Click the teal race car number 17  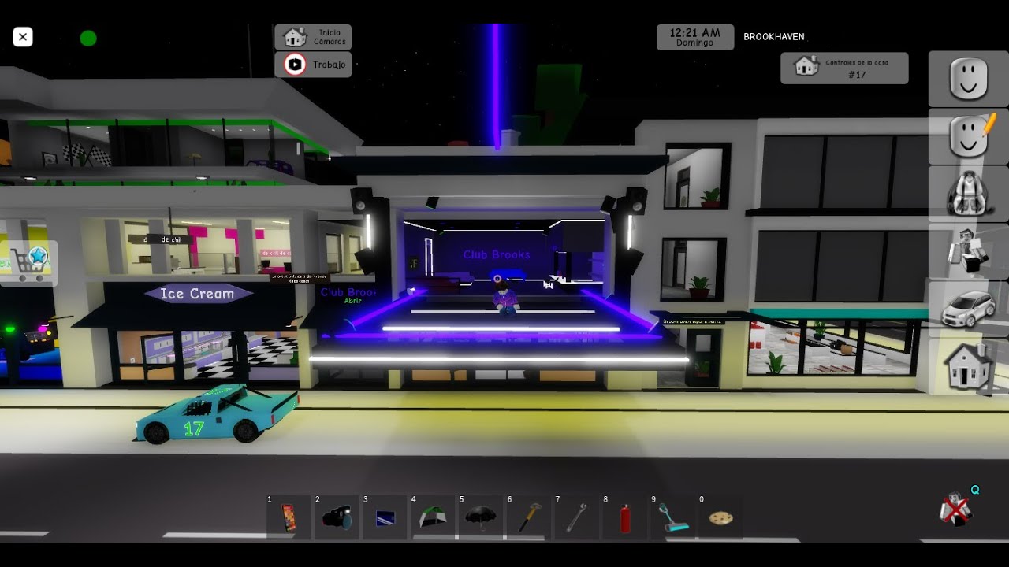coord(217,414)
